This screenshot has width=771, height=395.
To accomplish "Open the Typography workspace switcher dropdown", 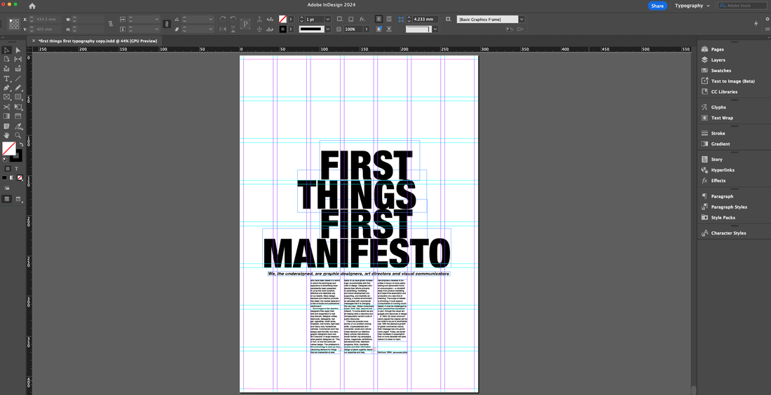I will coord(692,6).
